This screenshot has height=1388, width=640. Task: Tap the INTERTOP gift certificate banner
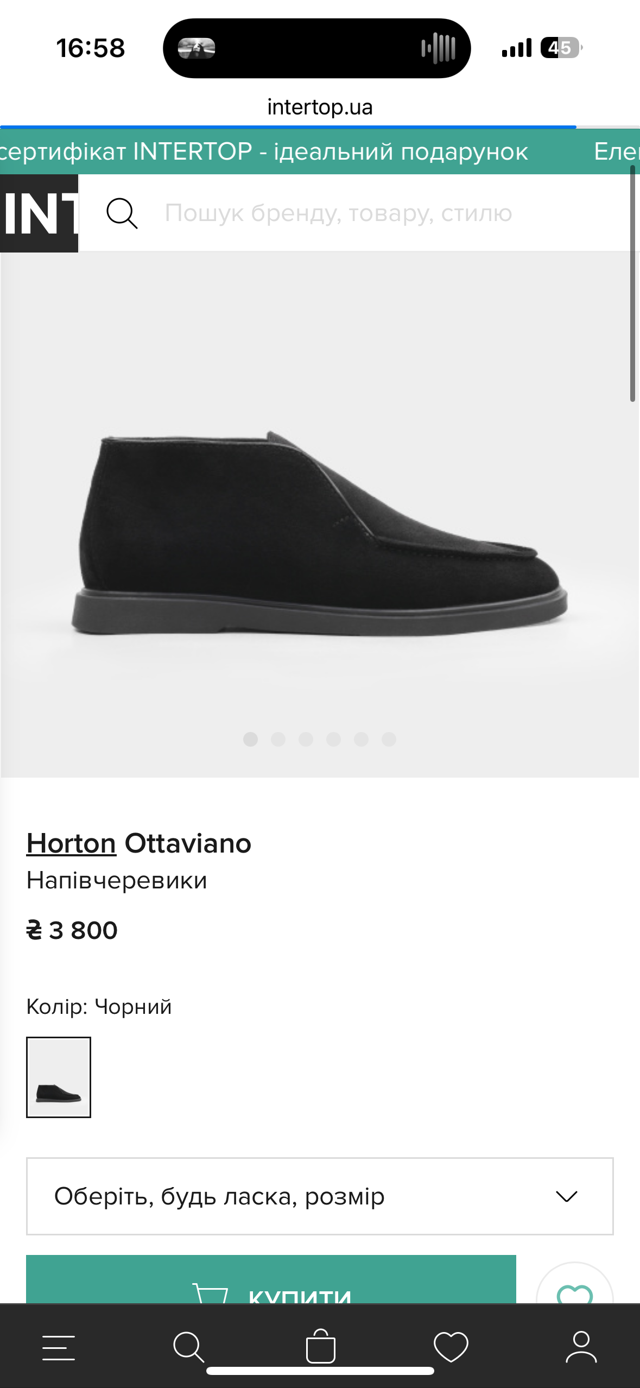coord(264,152)
